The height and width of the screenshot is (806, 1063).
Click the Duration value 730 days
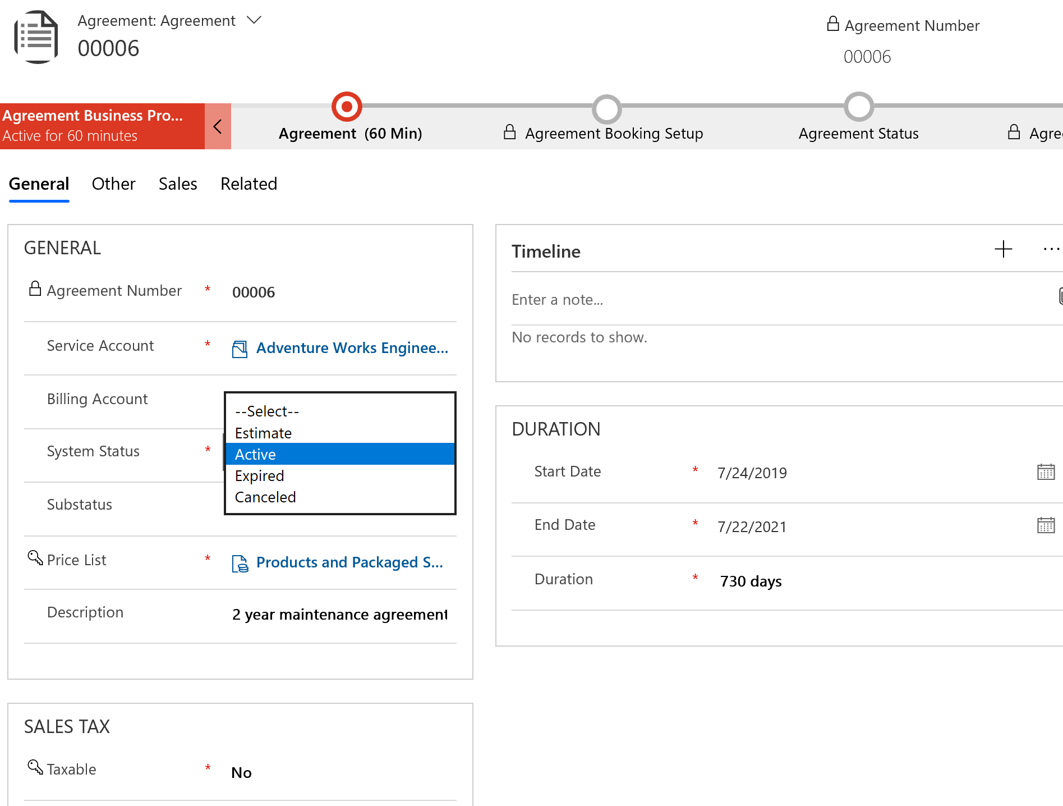point(751,581)
